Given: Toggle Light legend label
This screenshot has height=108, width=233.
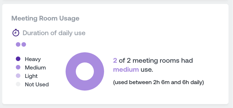Looking at the screenshot, I should (x=31, y=76).
